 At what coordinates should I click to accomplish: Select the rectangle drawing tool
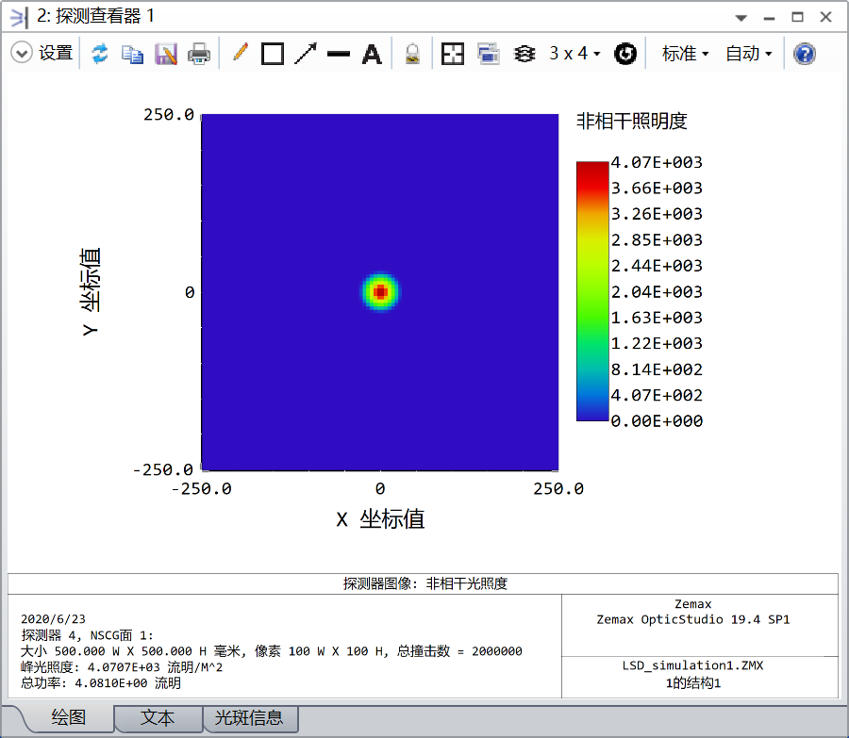coord(273,54)
